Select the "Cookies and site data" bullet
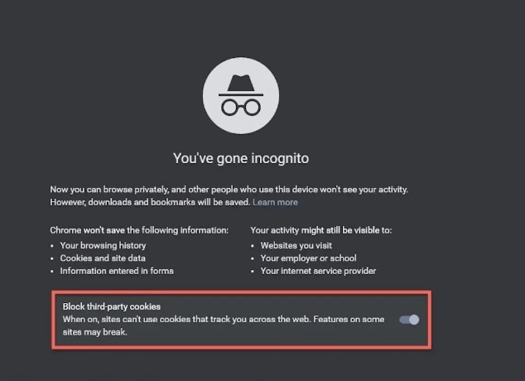525x381 pixels. pos(104,258)
